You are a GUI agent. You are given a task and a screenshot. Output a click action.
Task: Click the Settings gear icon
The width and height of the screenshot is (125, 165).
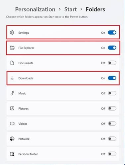[x=12, y=33]
